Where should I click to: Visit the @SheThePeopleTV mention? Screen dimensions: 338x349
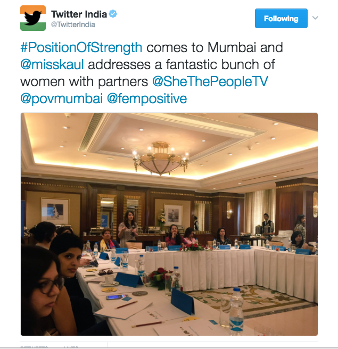coord(210,81)
